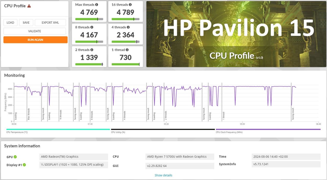Click the 1-thread score bar
The width and height of the screenshot is (327, 180).
(x=125, y=64)
